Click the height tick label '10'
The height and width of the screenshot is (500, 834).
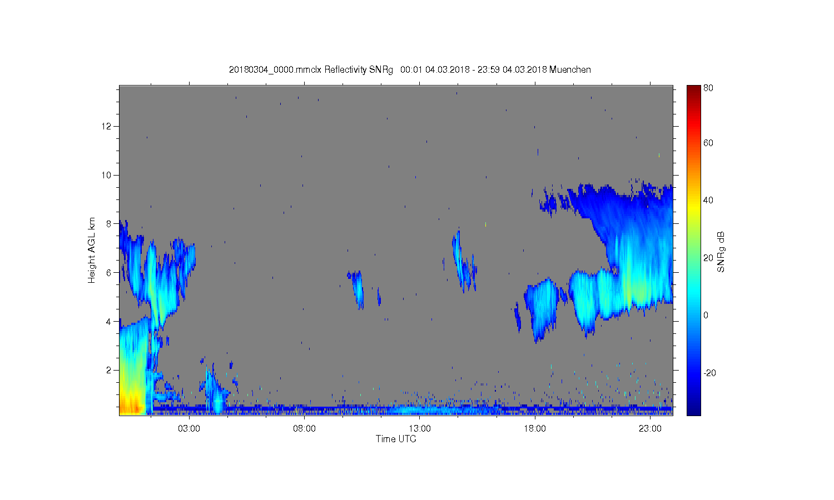tap(107, 175)
